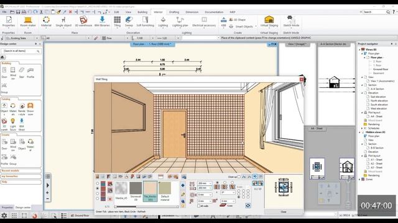
Task: Collapse the Views node in Project navigator
Action: (x=359, y=50)
